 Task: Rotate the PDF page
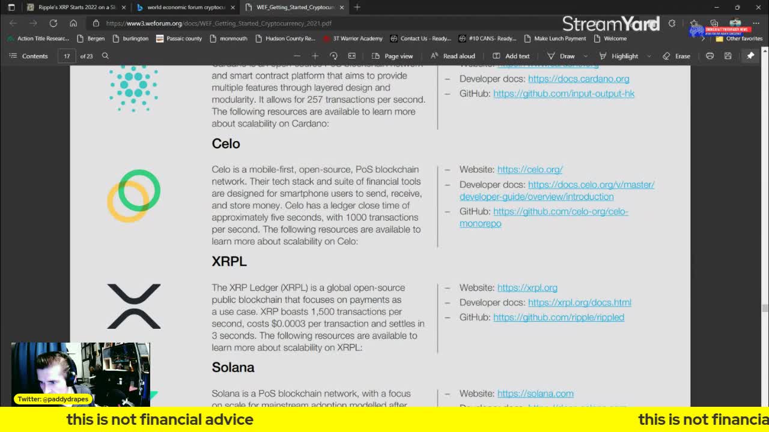coord(333,56)
